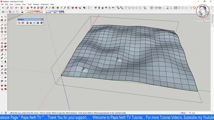Activate the Push/Pull tool in top toolbar

pyautogui.click(x=28, y=8)
